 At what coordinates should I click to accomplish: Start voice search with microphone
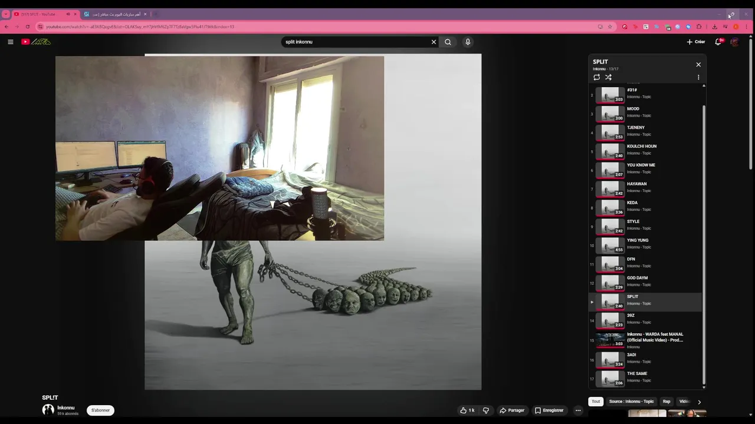pos(468,42)
